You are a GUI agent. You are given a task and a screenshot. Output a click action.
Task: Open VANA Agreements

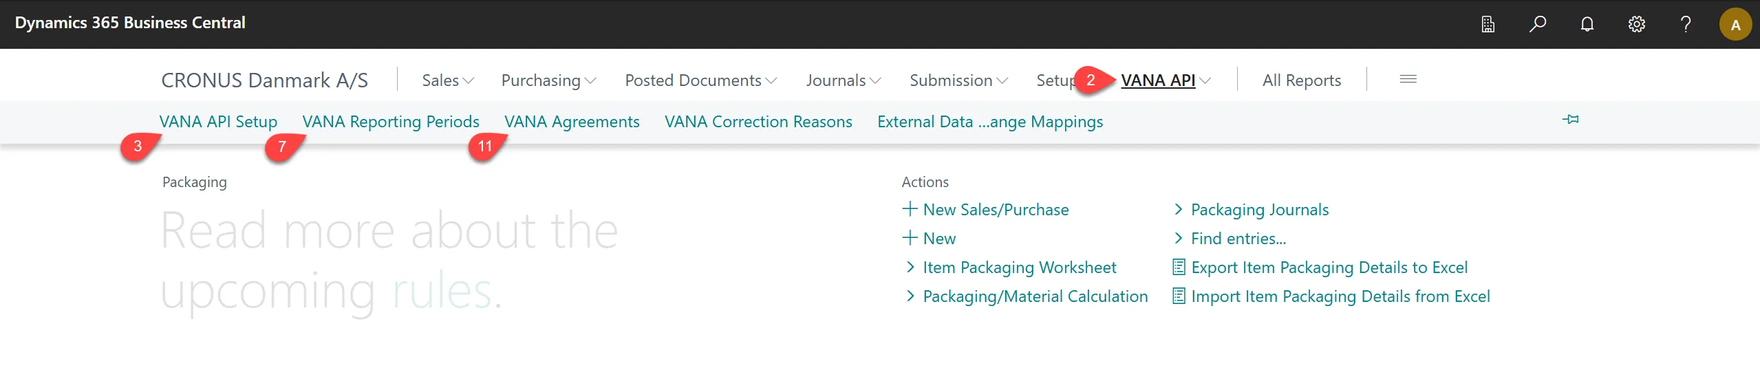pos(572,122)
